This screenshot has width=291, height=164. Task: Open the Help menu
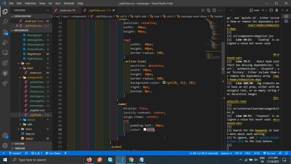tap(80, 3)
